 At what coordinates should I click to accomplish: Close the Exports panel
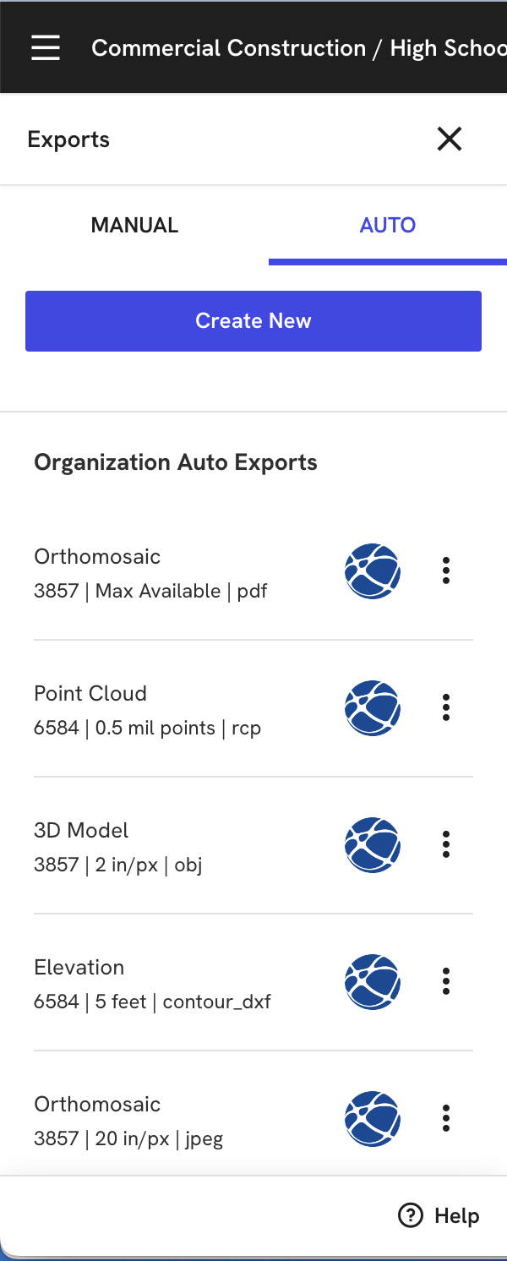click(x=450, y=139)
